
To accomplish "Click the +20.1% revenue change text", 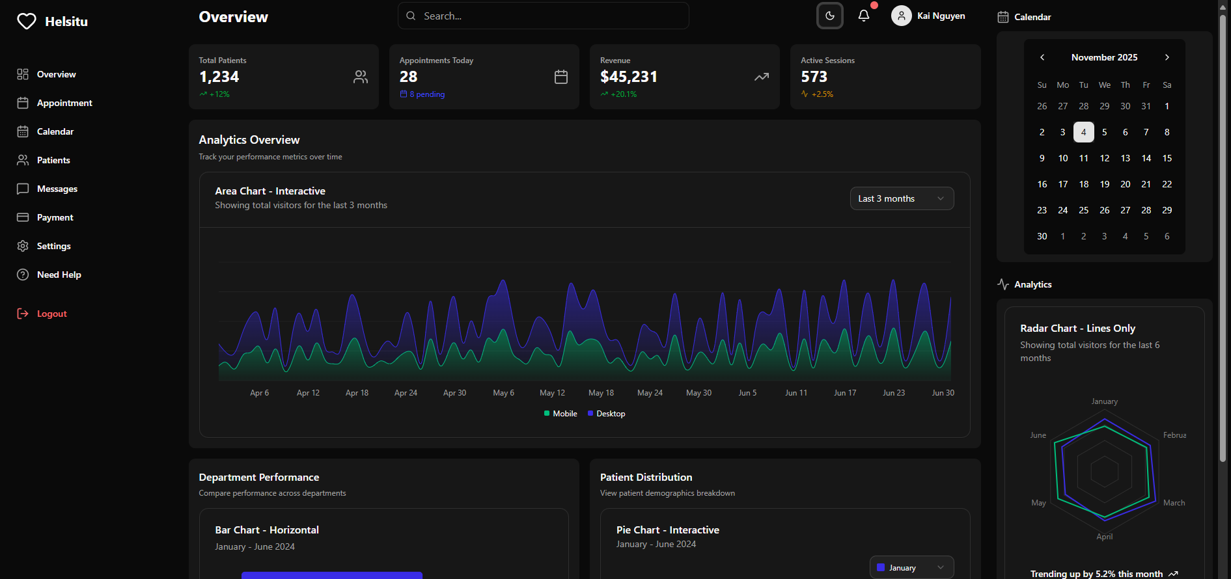I will (624, 94).
